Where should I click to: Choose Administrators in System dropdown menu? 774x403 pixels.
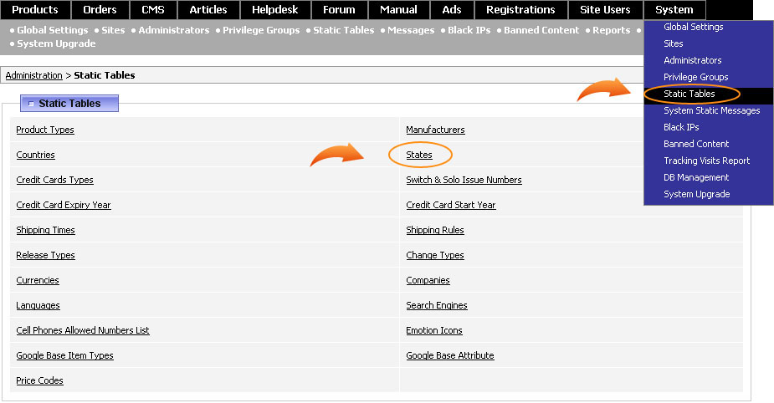[x=693, y=61]
